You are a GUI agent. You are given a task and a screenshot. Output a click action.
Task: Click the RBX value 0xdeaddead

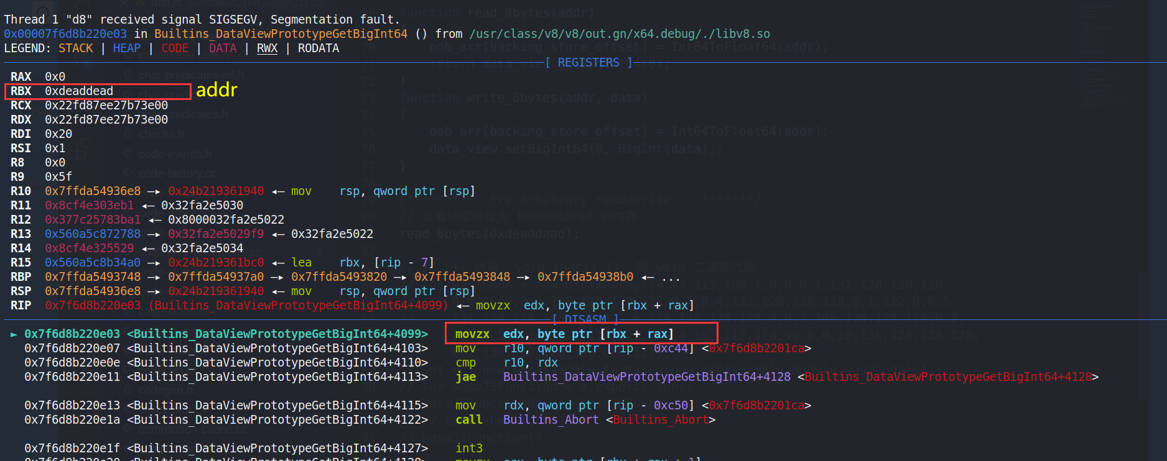tap(79, 91)
